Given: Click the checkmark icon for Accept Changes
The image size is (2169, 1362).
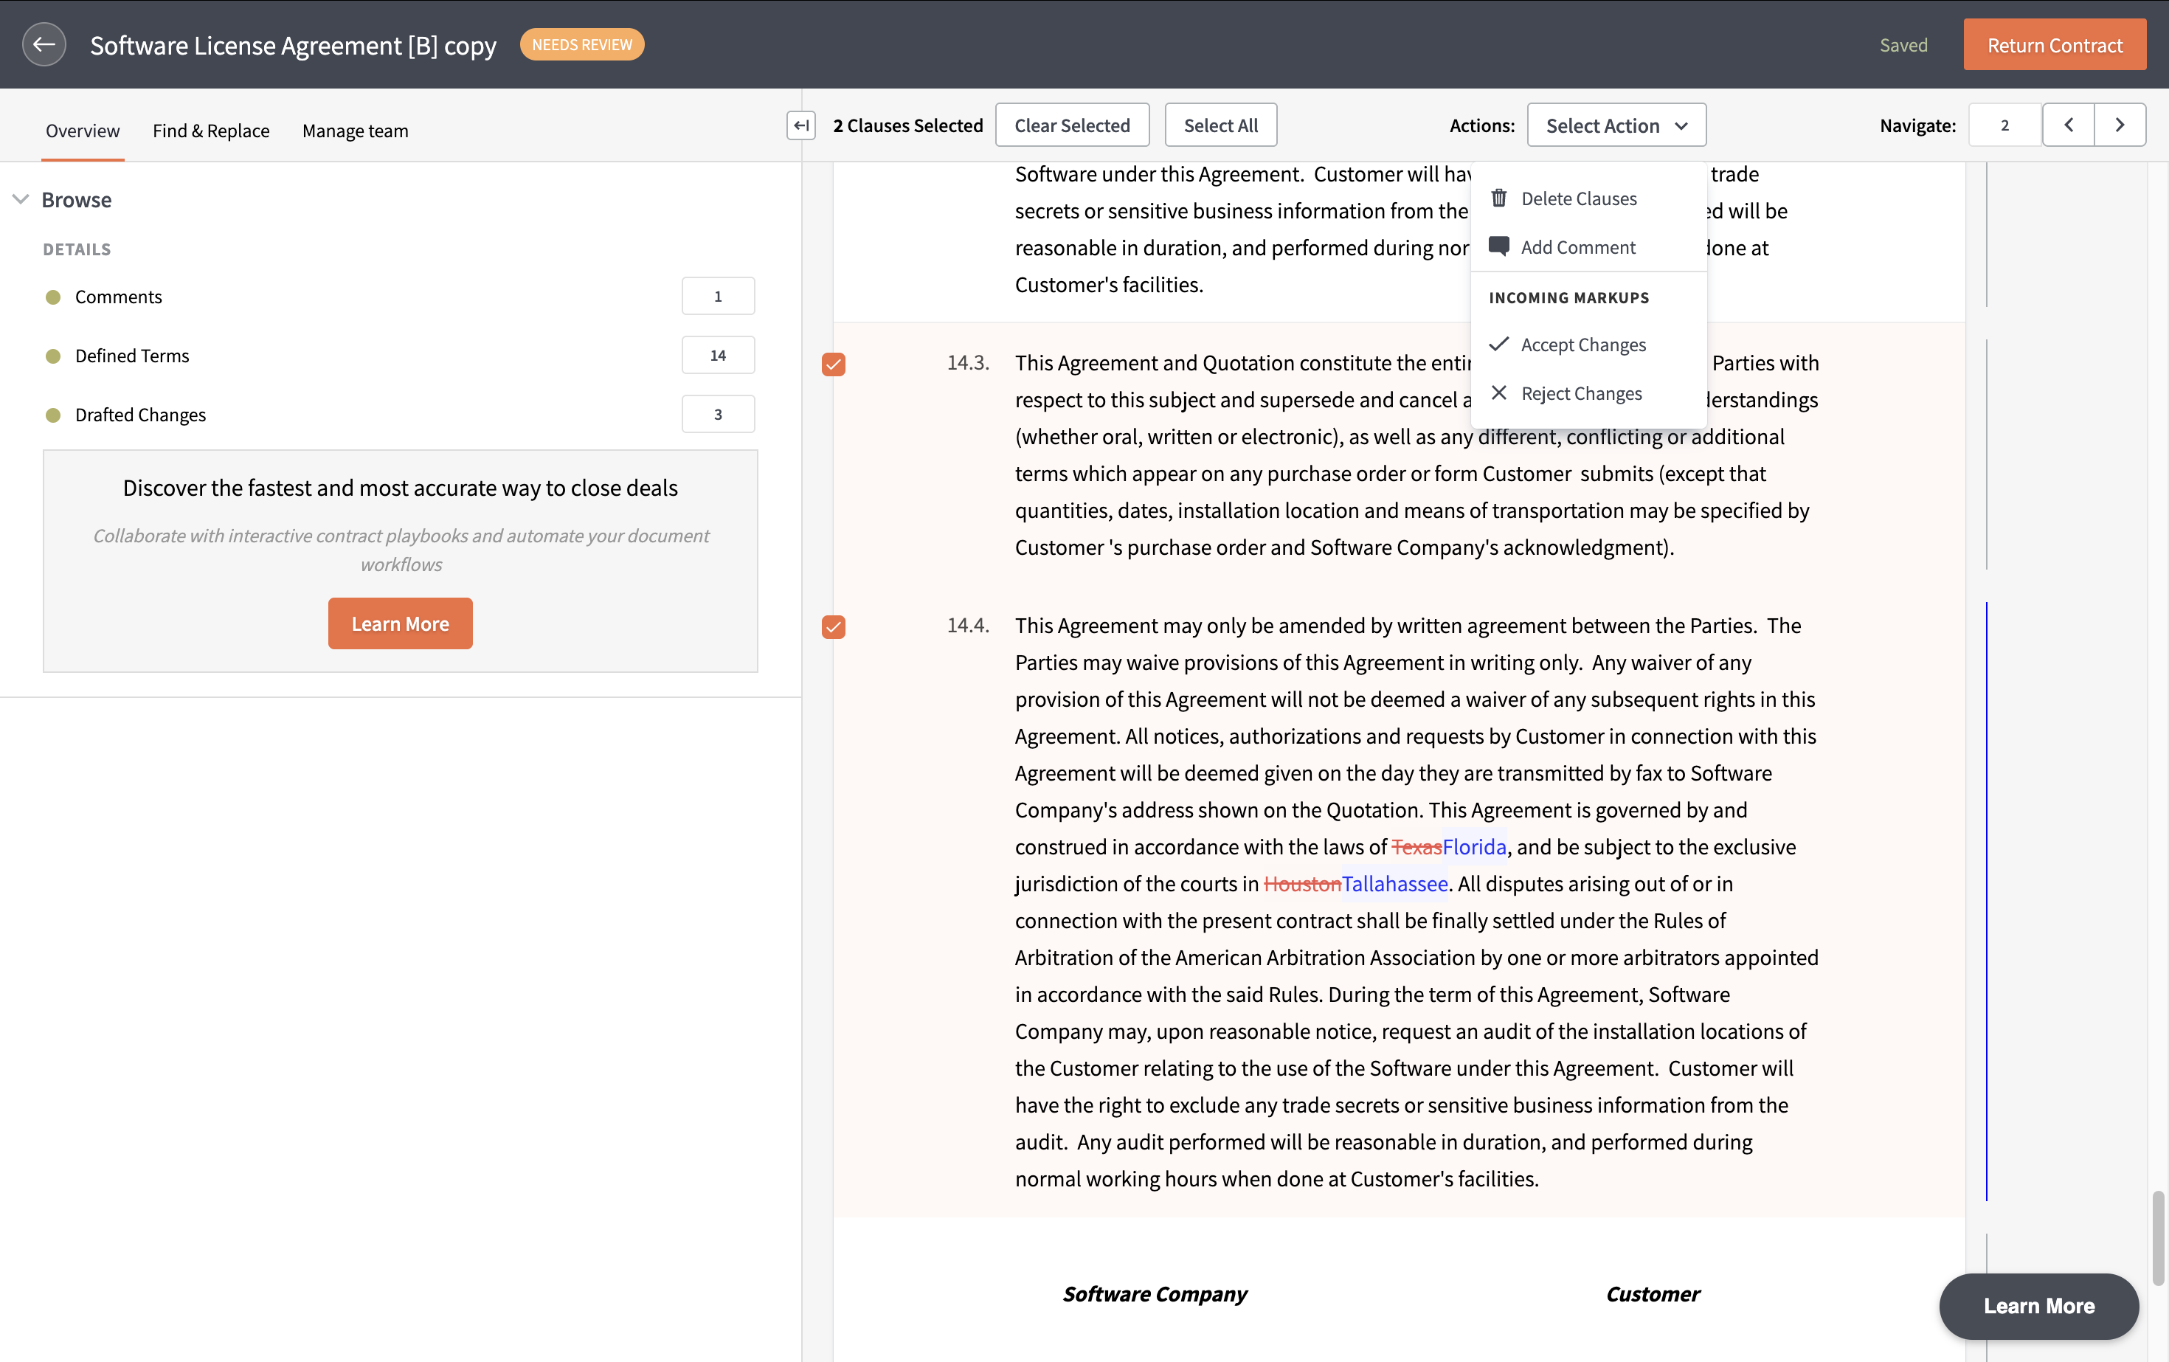Looking at the screenshot, I should click(x=1499, y=344).
